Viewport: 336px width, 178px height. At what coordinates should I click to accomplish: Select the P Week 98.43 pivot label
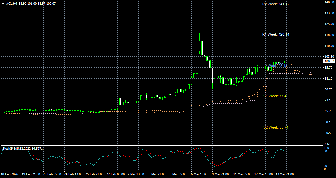tap(276, 66)
